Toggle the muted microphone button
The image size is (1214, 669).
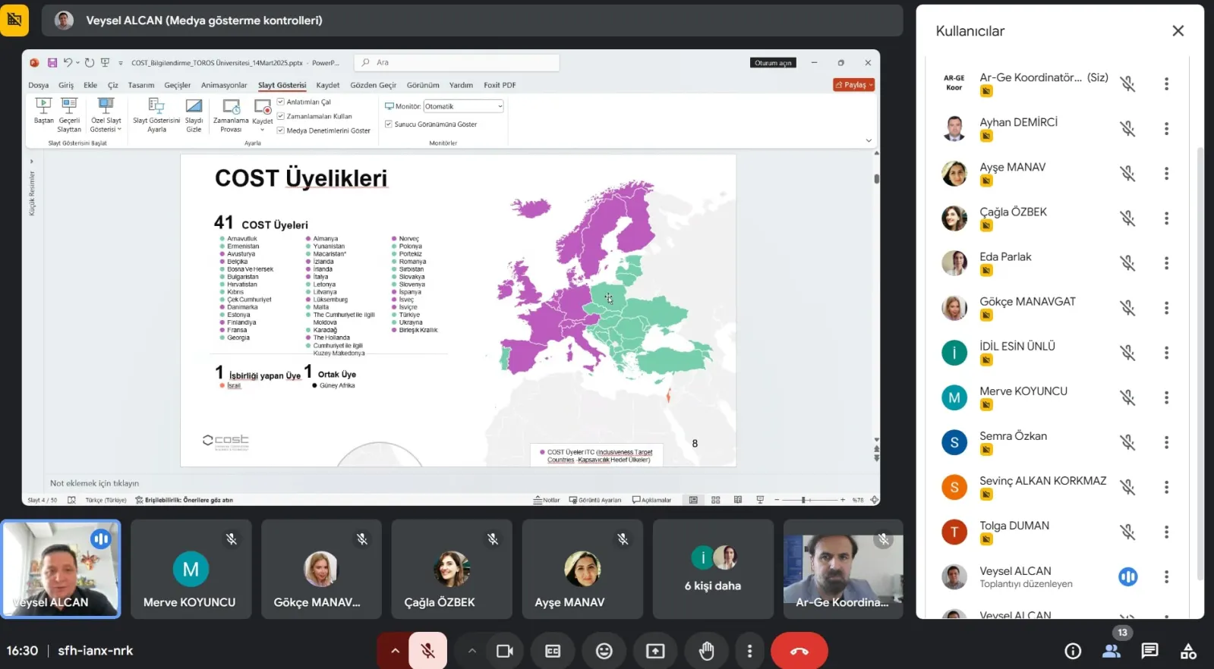(x=428, y=651)
